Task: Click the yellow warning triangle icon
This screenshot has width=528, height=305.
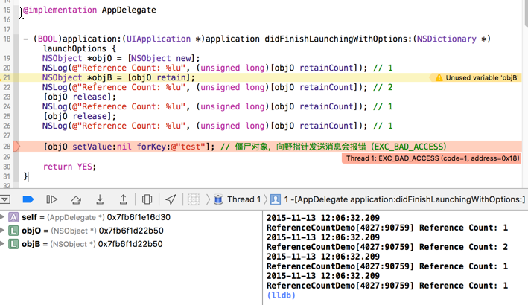Action: [439, 77]
